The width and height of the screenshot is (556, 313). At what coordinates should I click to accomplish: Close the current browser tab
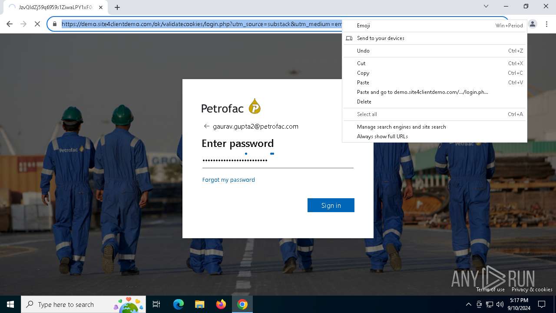[101, 7]
